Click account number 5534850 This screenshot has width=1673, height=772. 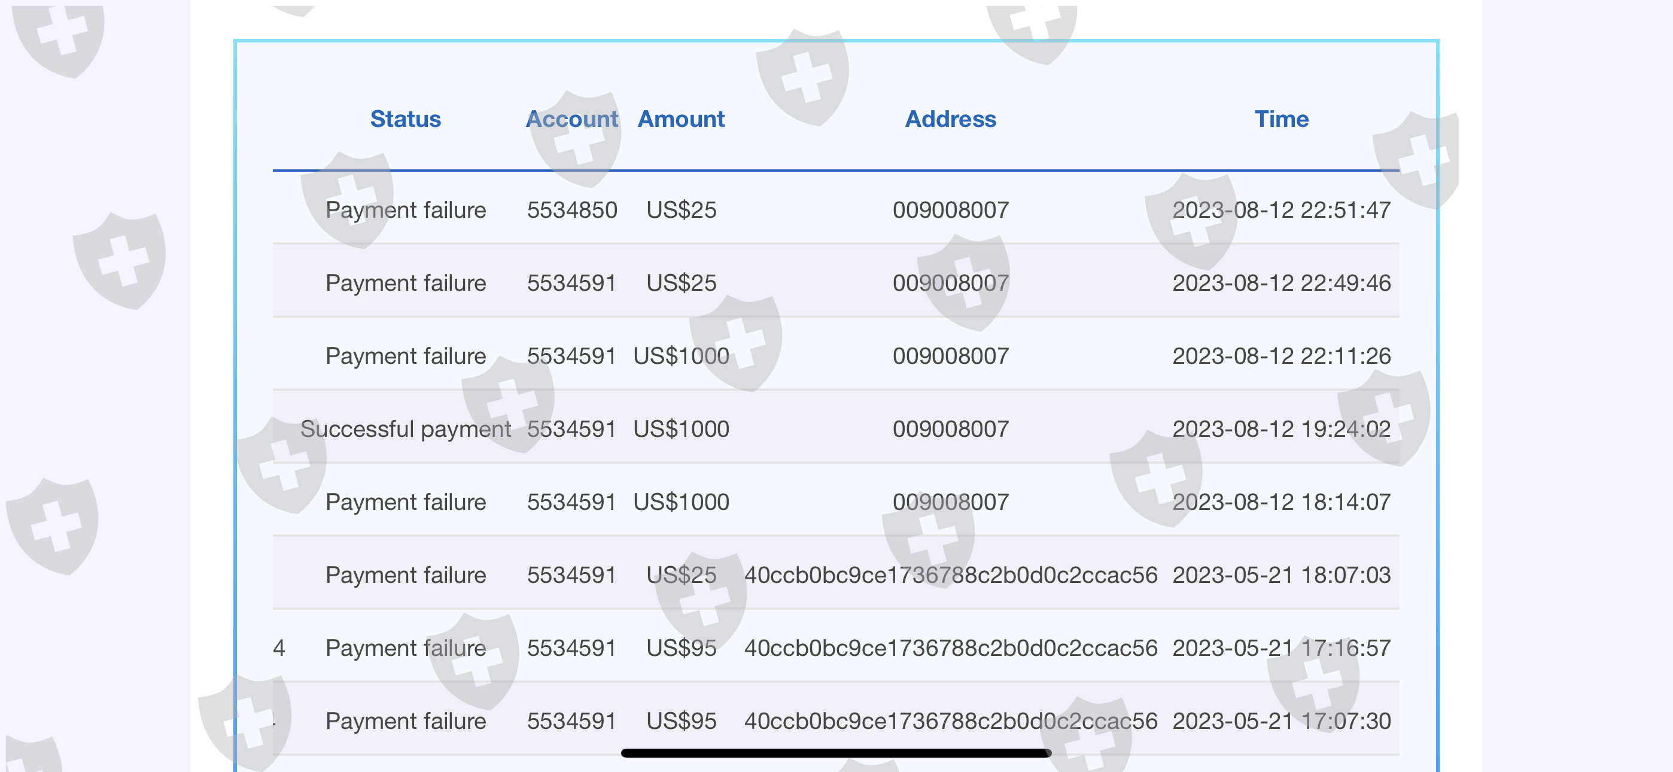pyautogui.click(x=571, y=210)
